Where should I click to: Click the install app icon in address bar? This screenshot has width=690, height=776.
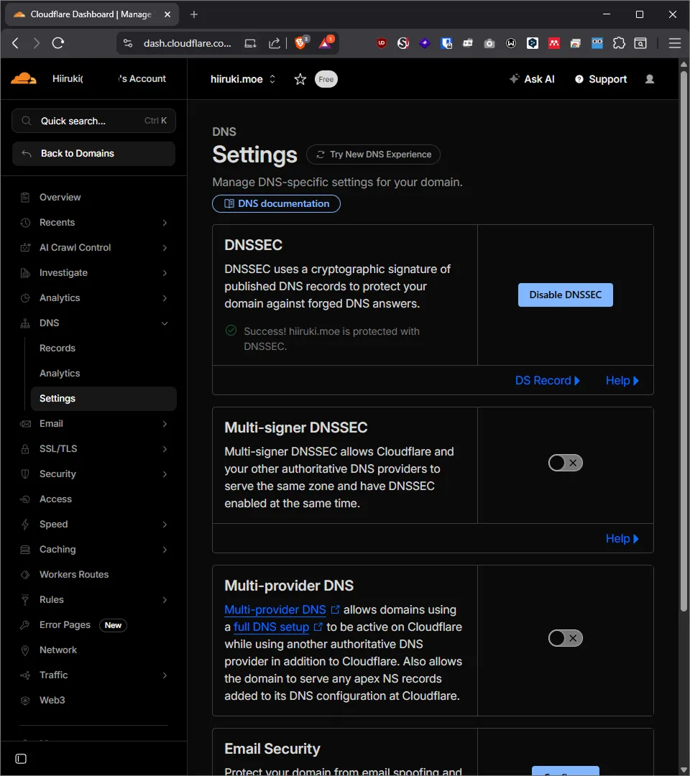coord(250,44)
